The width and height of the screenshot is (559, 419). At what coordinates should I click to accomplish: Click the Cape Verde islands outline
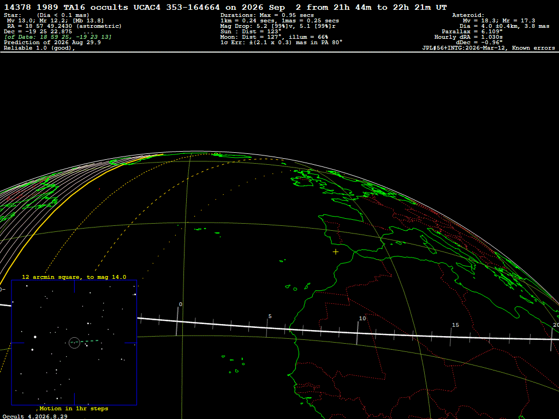[234, 363]
